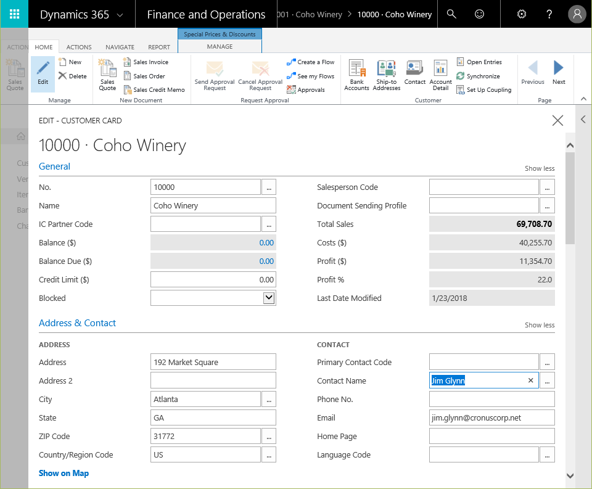Image resolution: width=592 pixels, height=489 pixels.
Task: Open lookup for Document Sending Profile
Action: coord(547,206)
